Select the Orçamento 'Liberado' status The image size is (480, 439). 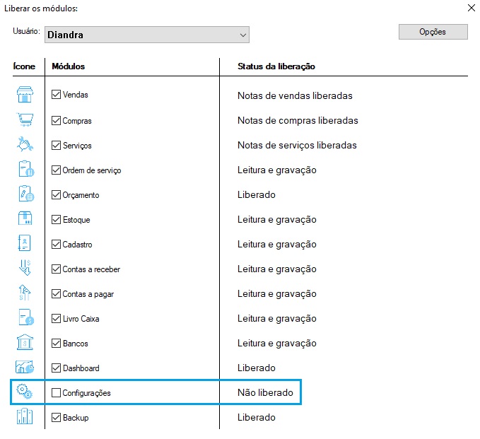(x=256, y=194)
